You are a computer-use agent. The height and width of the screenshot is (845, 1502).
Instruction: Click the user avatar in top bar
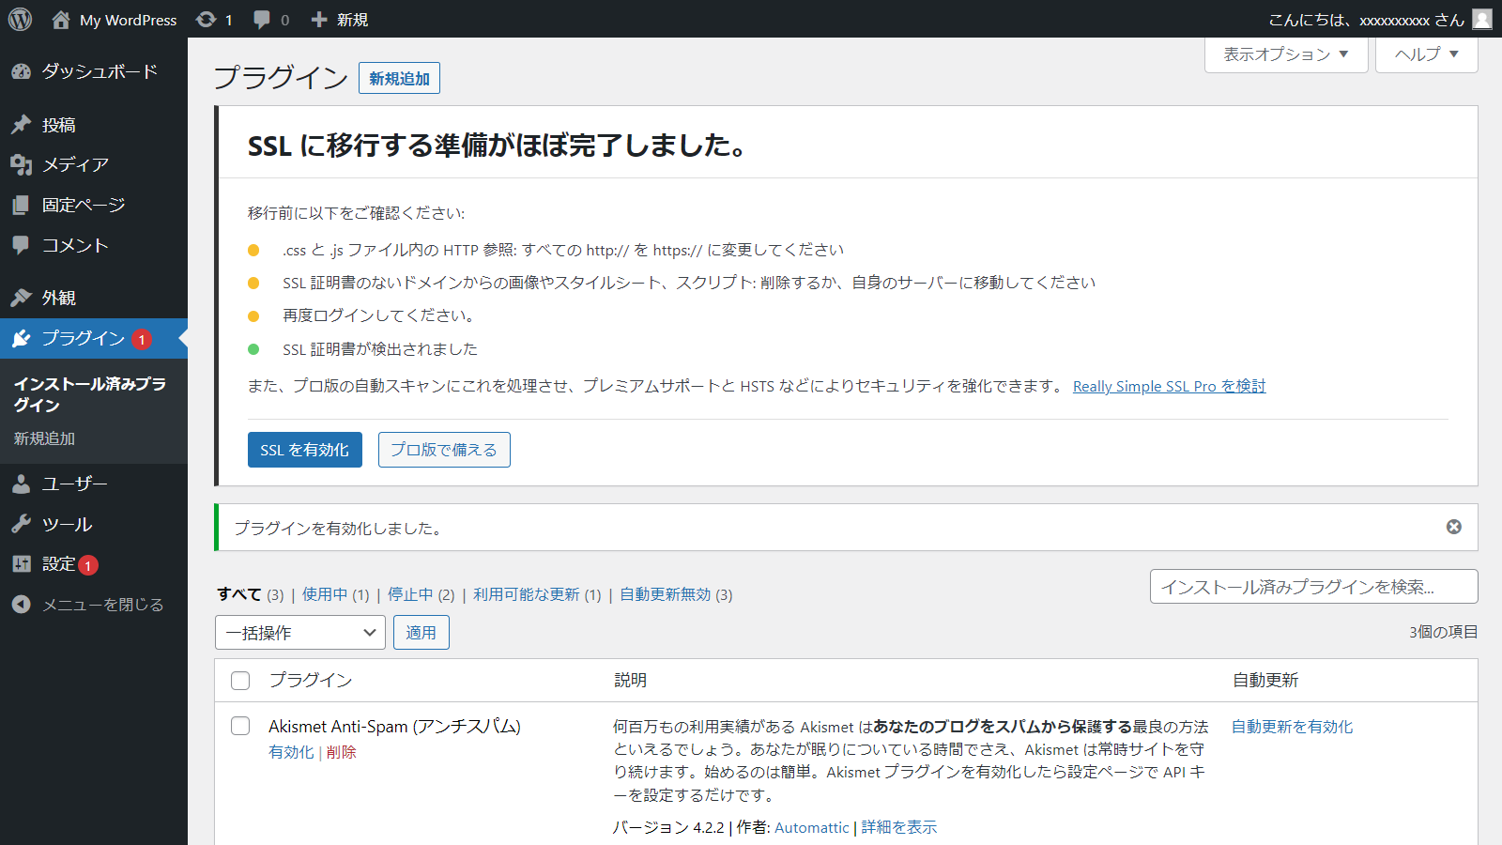click(x=1482, y=19)
